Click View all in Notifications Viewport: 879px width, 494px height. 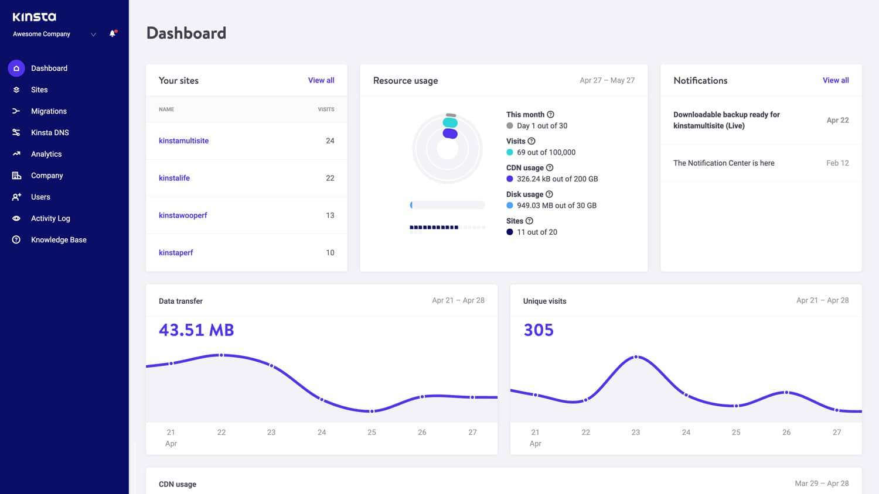[x=836, y=80]
